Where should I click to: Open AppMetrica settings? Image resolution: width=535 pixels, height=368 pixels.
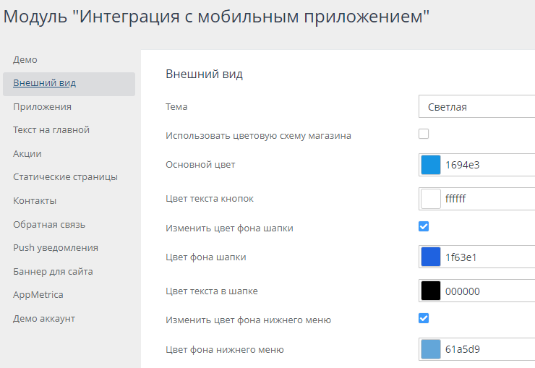click(x=38, y=295)
